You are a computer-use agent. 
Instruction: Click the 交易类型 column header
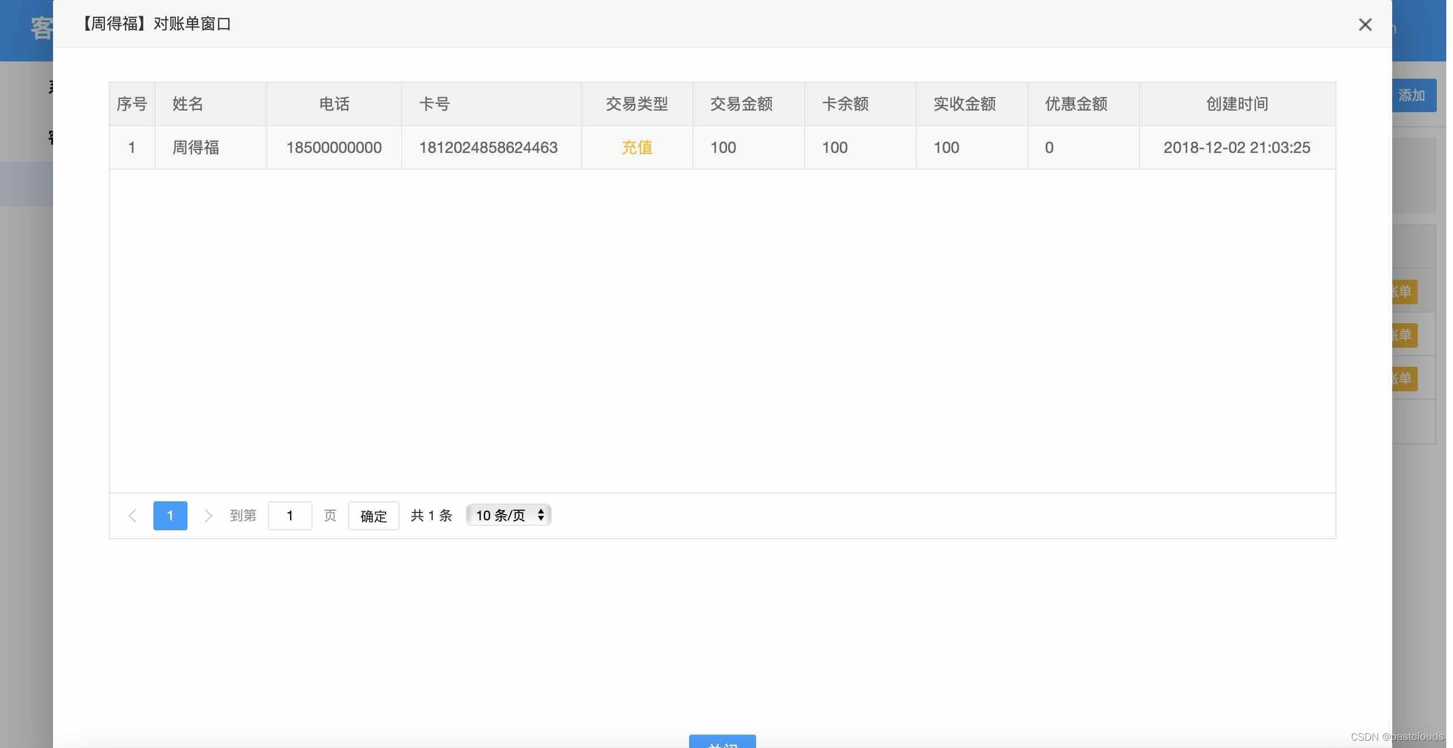click(637, 104)
